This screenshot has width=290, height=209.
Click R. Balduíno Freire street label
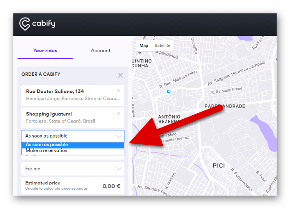click(227, 90)
